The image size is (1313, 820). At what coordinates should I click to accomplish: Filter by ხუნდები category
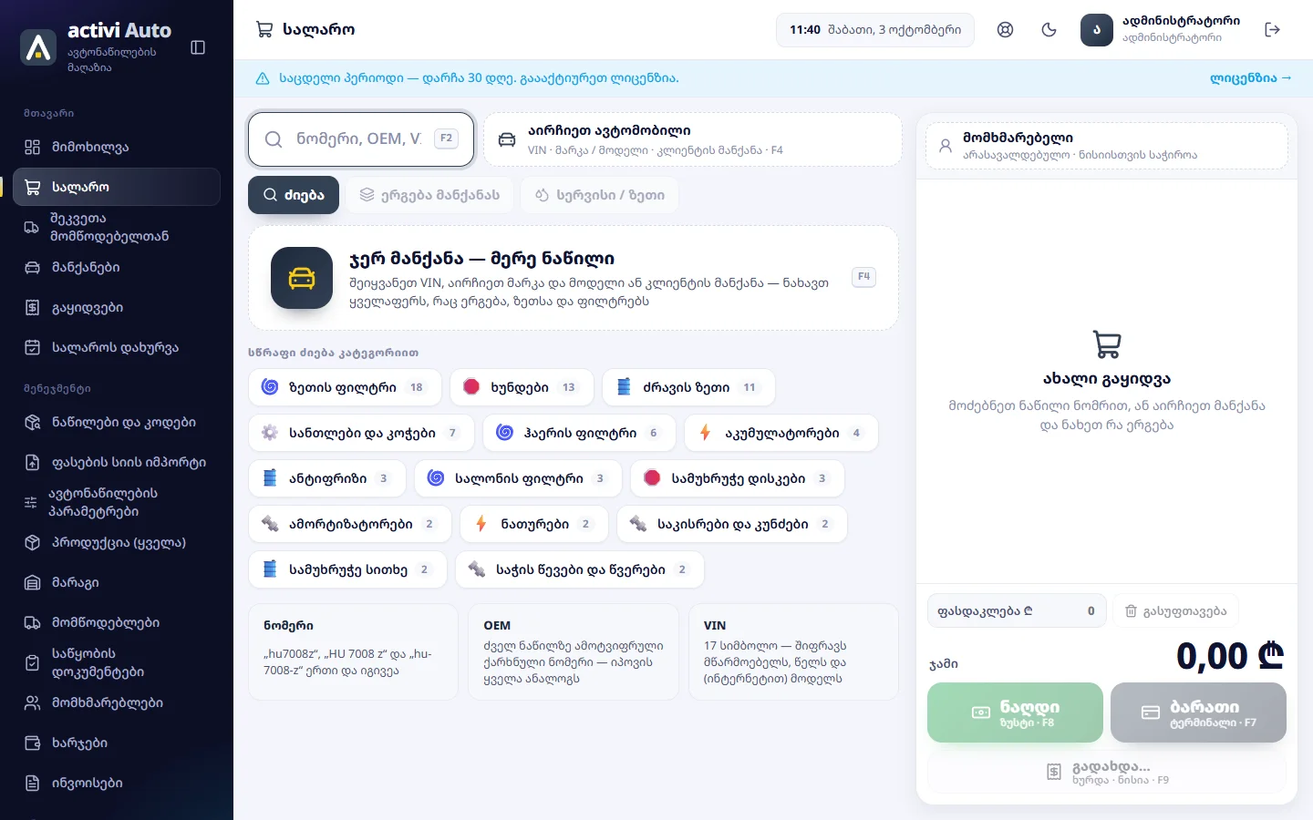point(522,387)
